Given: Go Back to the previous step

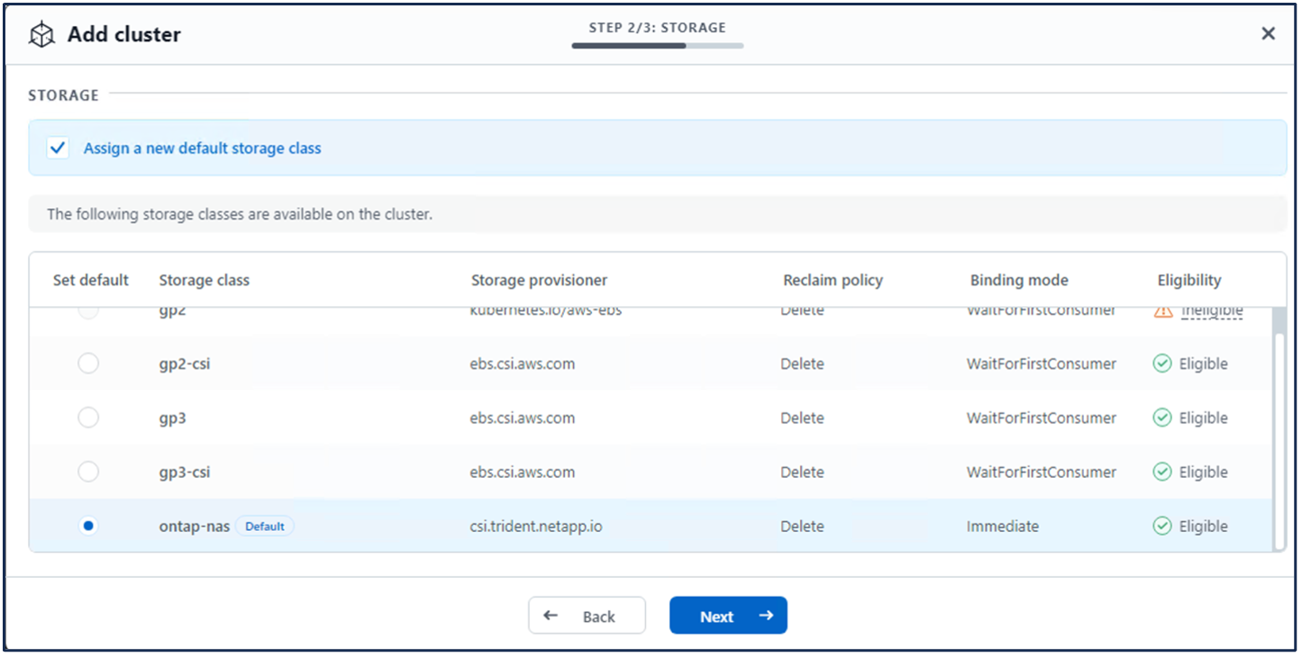Looking at the screenshot, I should coord(587,616).
